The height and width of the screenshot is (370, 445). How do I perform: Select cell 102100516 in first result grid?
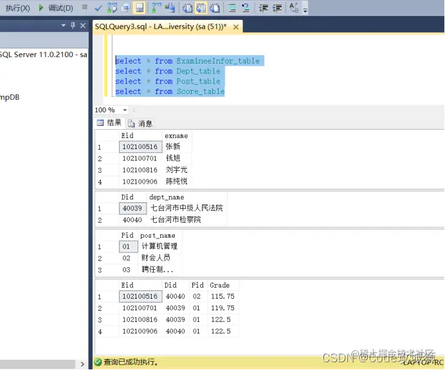tap(140, 147)
